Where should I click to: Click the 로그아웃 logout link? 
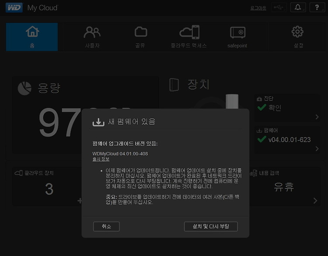pos(258,8)
